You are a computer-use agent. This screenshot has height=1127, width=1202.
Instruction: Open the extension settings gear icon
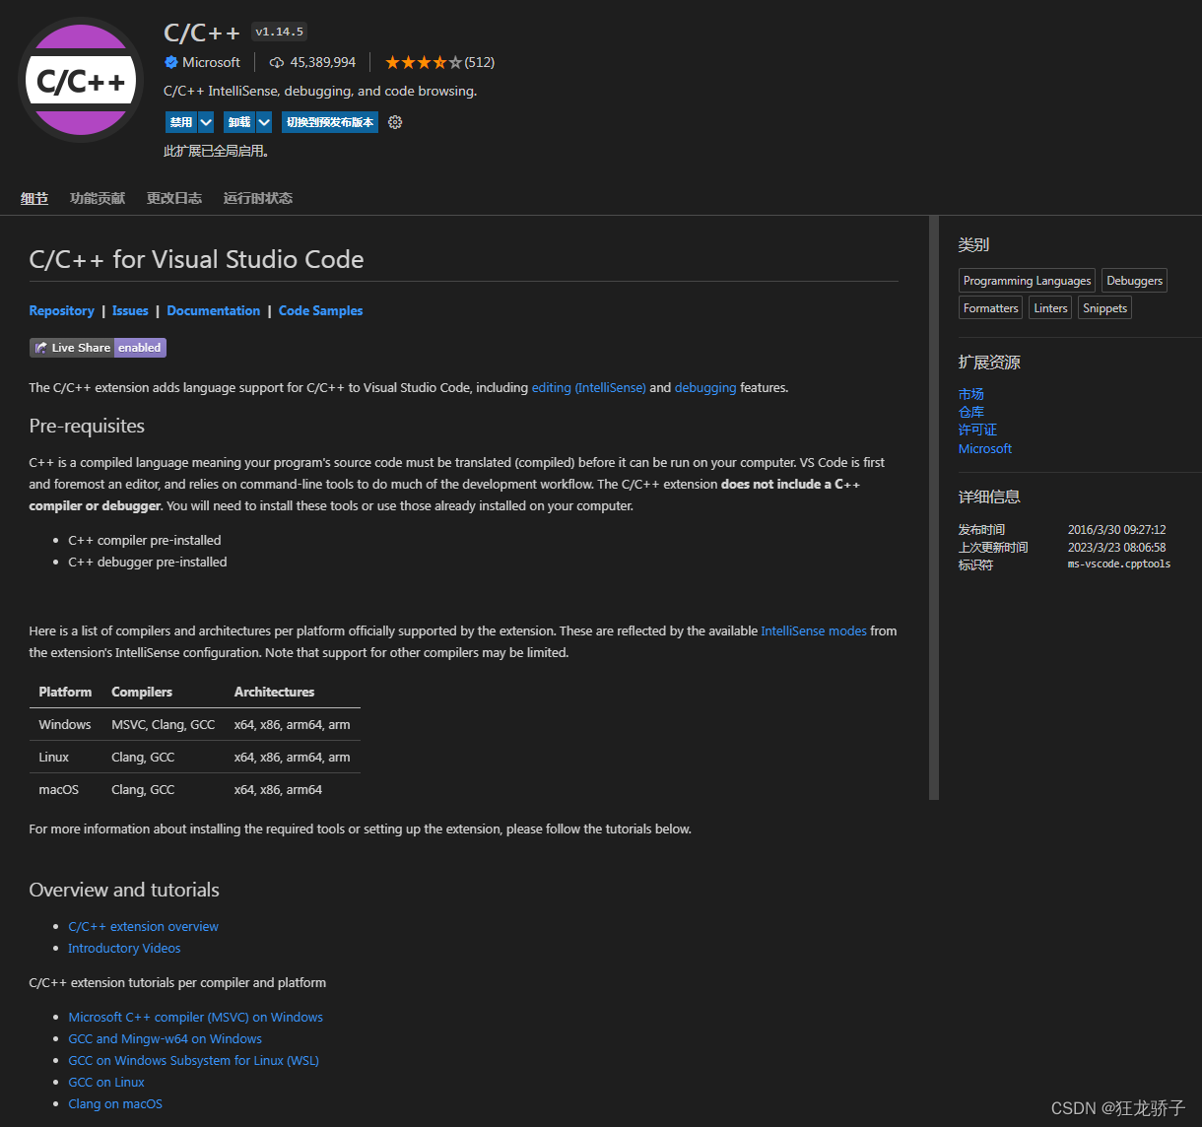pos(395,122)
